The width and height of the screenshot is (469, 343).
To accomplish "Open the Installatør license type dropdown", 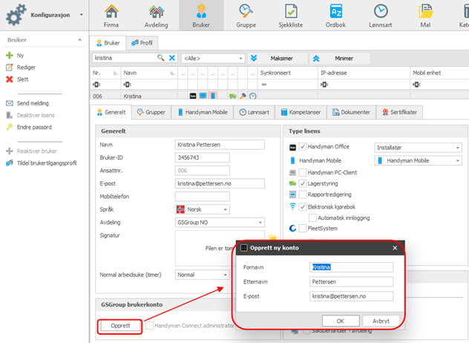I will tap(418, 148).
